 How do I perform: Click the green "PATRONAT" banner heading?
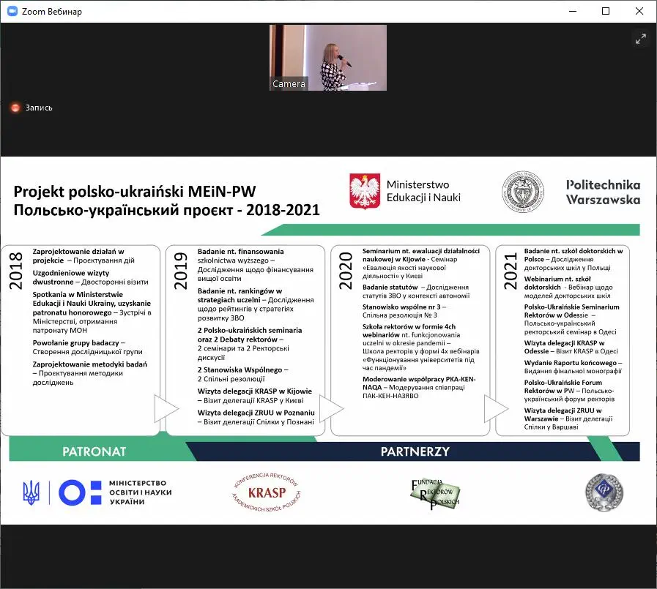click(x=94, y=451)
